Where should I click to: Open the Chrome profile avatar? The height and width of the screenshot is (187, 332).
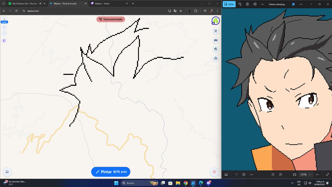coord(211,11)
